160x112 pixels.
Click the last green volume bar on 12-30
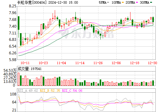pyautogui.click(x=153, y=83)
